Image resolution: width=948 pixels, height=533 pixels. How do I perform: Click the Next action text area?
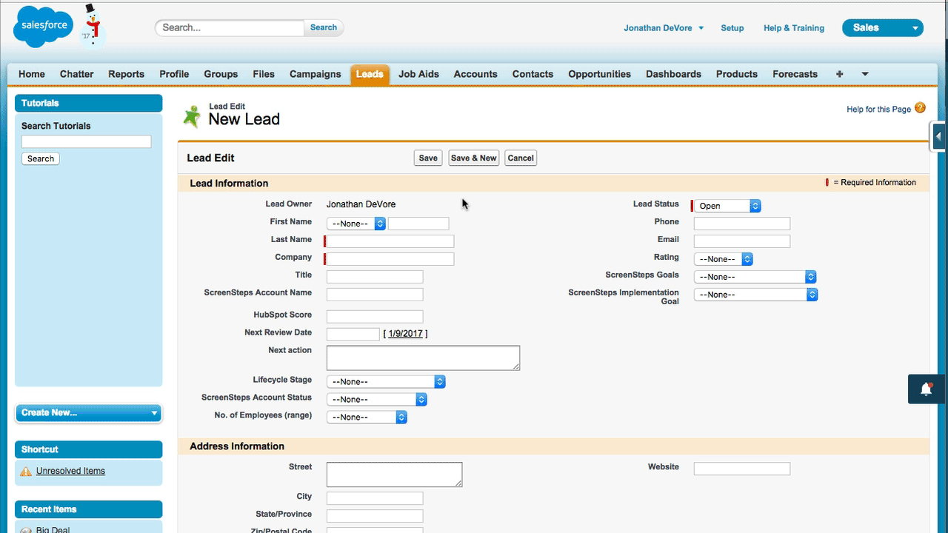coord(423,358)
